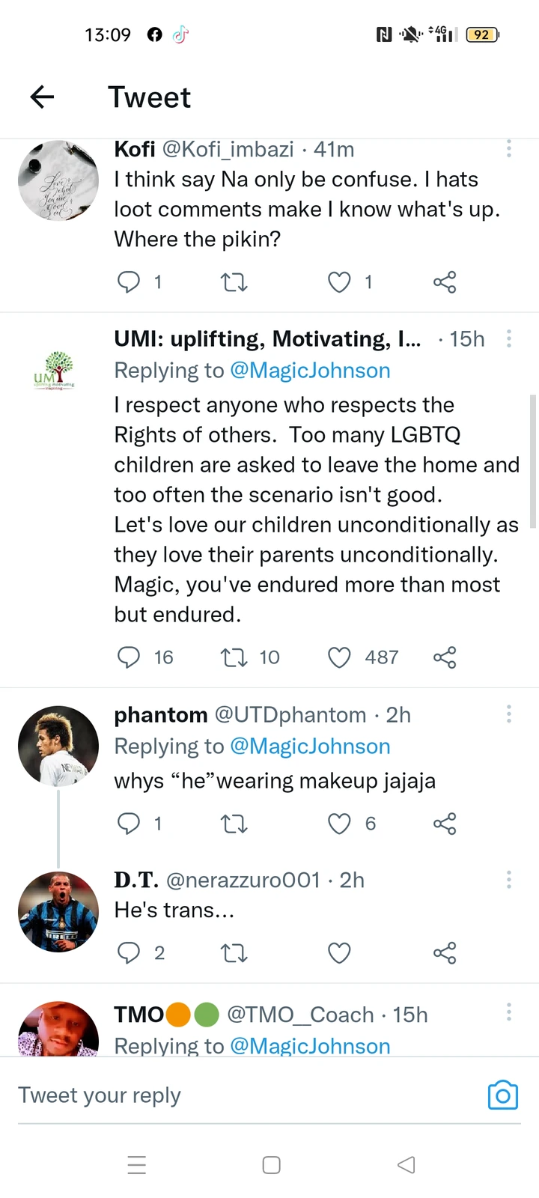This screenshot has height=1198, width=539.
Task: Reply to the UMI tweet
Action: coord(129,657)
